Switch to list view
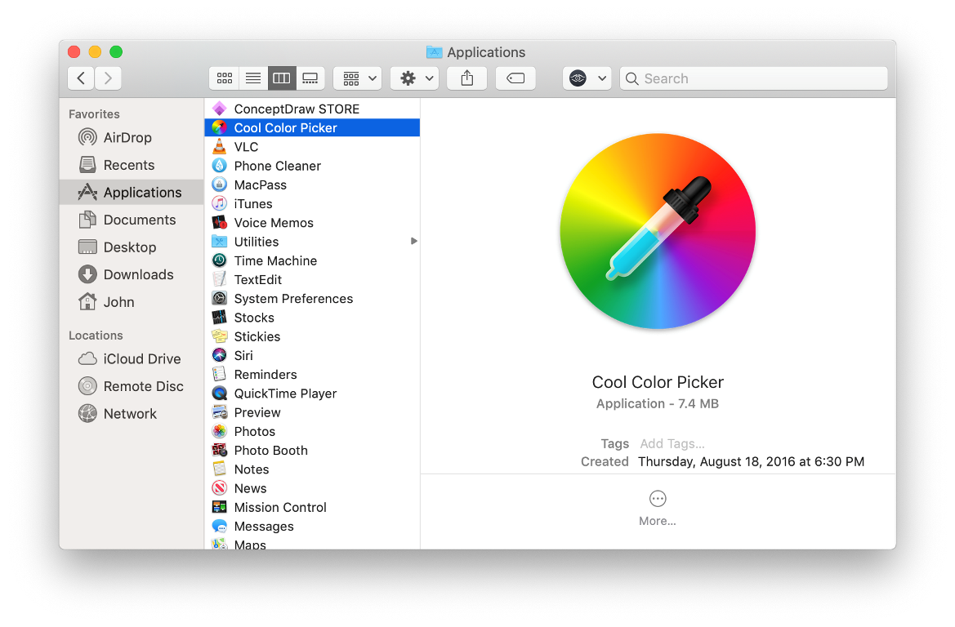The height and width of the screenshot is (627, 955). click(x=252, y=78)
